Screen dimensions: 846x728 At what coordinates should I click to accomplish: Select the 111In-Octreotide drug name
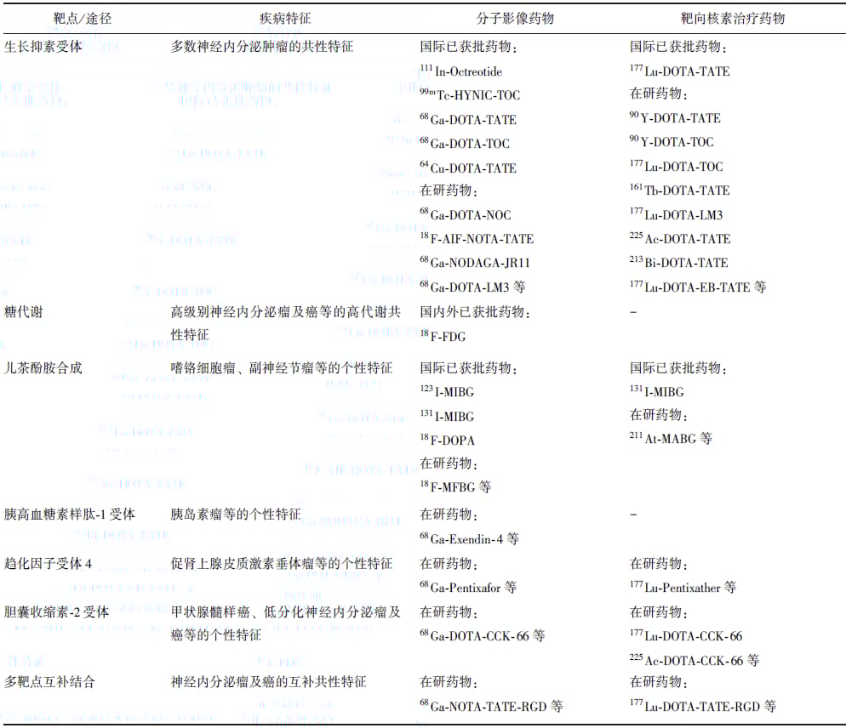tap(465, 71)
